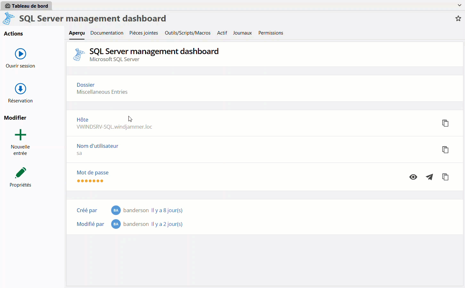
Task: Open Propriétés pencil icon
Action: point(20,173)
